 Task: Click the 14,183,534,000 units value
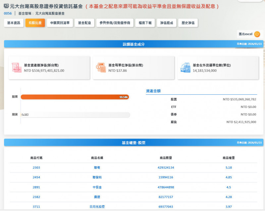tap(205, 71)
